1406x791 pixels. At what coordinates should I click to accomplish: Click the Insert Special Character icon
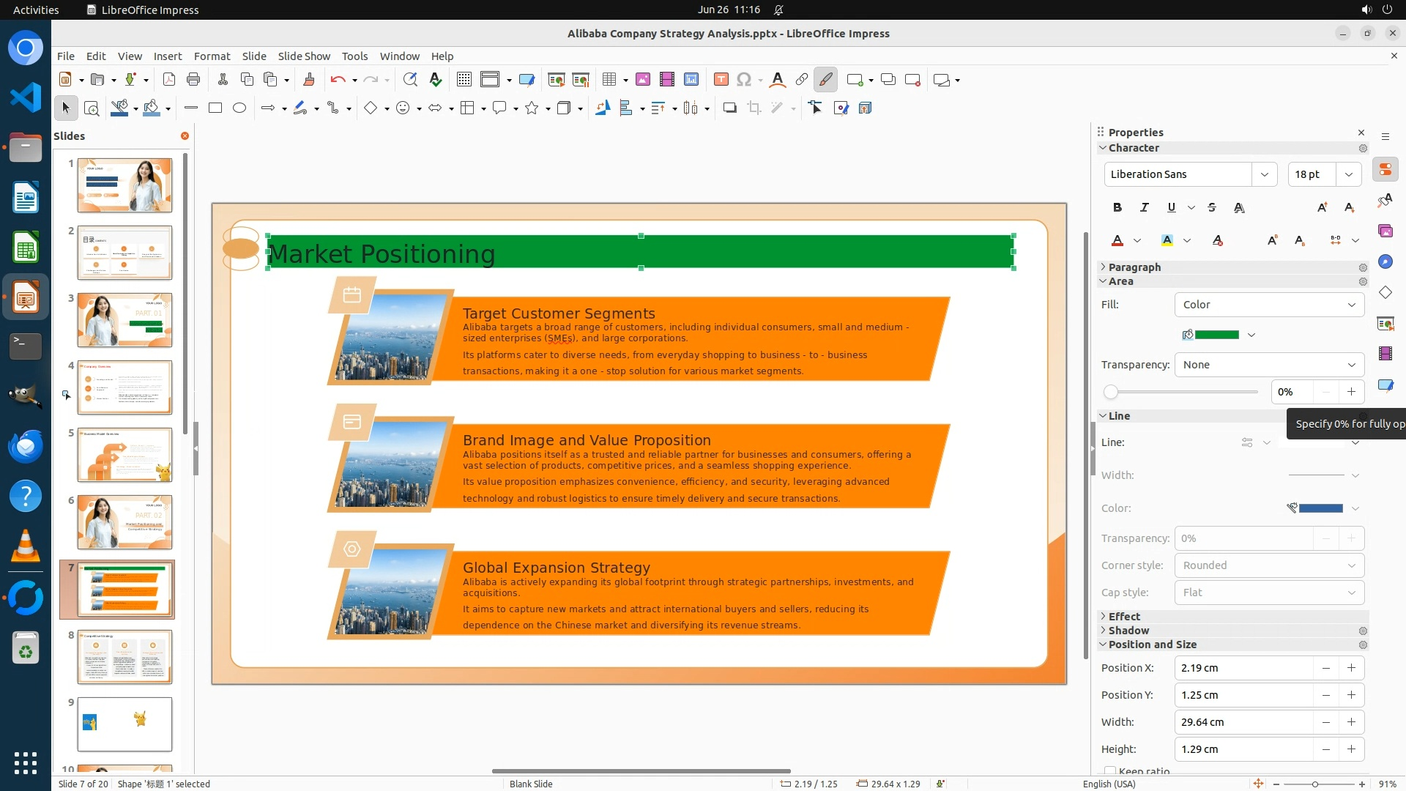click(744, 79)
